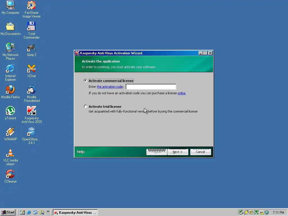Click the Cancel button in wizard
288x216 pixels.
click(200, 152)
